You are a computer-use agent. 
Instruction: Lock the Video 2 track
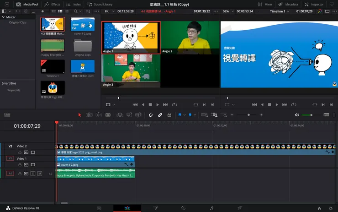20,152
